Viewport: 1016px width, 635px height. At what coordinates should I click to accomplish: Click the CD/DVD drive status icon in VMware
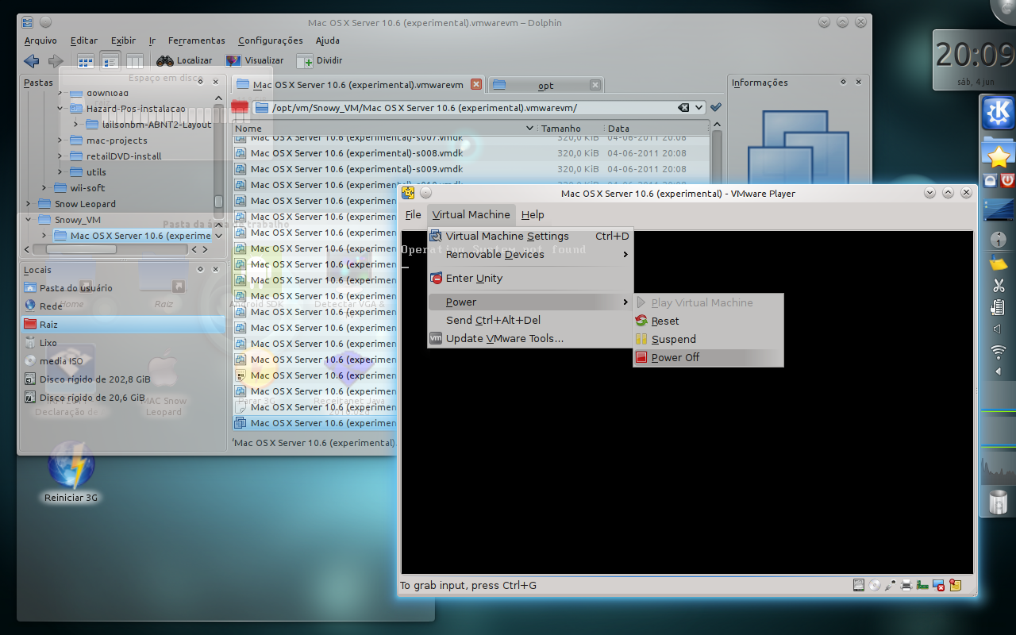click(x=874, y=586)
